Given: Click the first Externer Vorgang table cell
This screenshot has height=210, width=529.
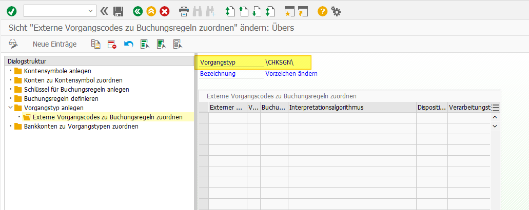Looking at the screenshot, I should tap(227, 118).
